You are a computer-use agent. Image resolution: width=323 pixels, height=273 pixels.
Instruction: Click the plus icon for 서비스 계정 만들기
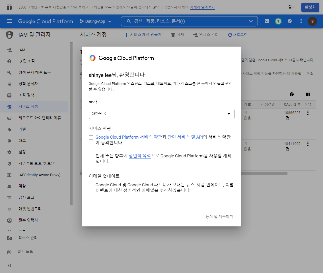(x=126, y=35)
